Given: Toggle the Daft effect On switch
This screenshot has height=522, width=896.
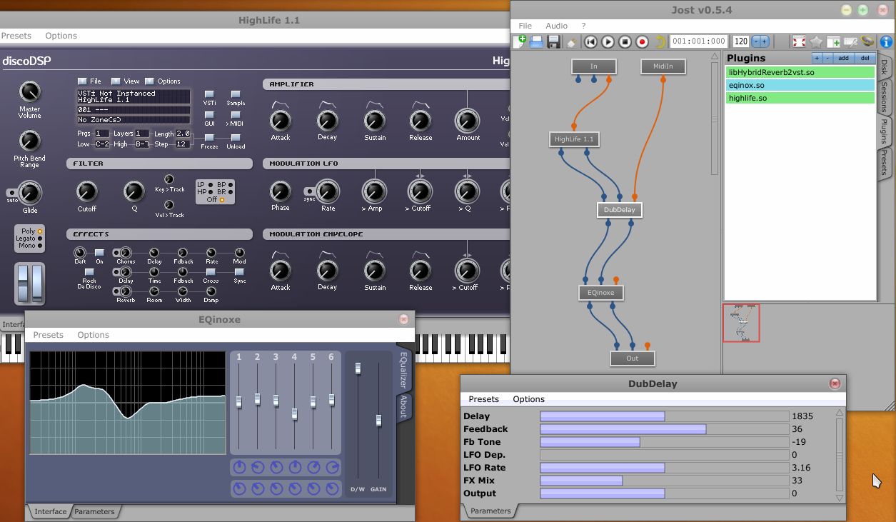Looking at the screenshot, I should [99, 253].
